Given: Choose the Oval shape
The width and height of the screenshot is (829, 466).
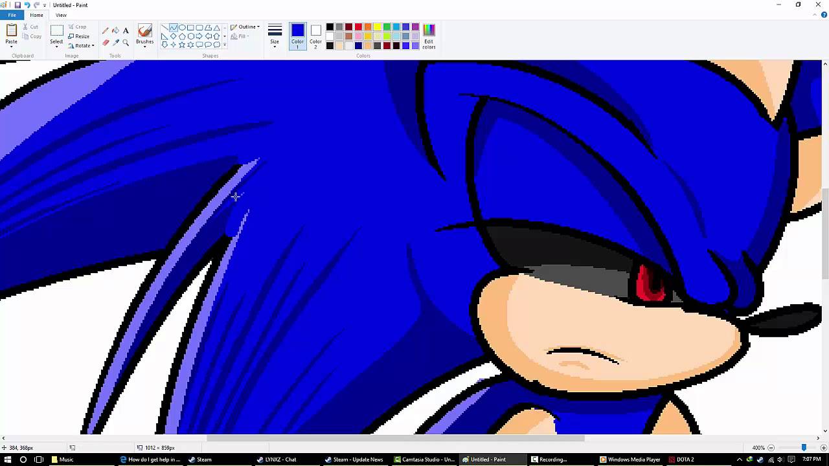Looking at the screenshot, I should coord(182,28).
